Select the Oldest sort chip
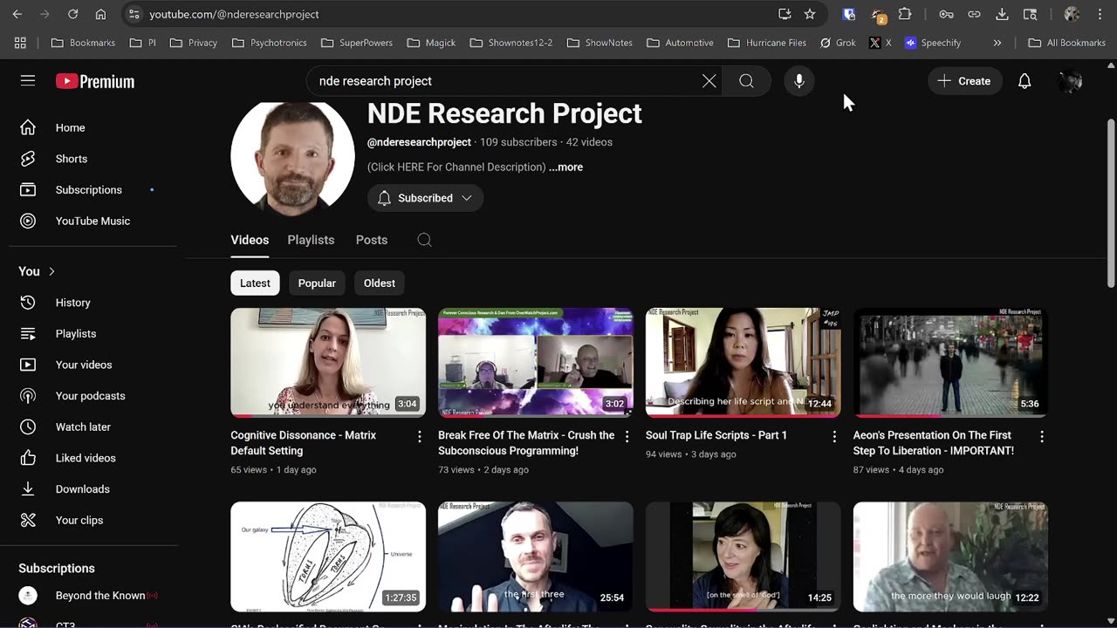Image resolution: width=1117 pixels, height=628 pixels. 380,283
